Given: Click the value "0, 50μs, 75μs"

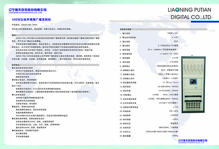Looking at the screenshot, I should 171,82.
